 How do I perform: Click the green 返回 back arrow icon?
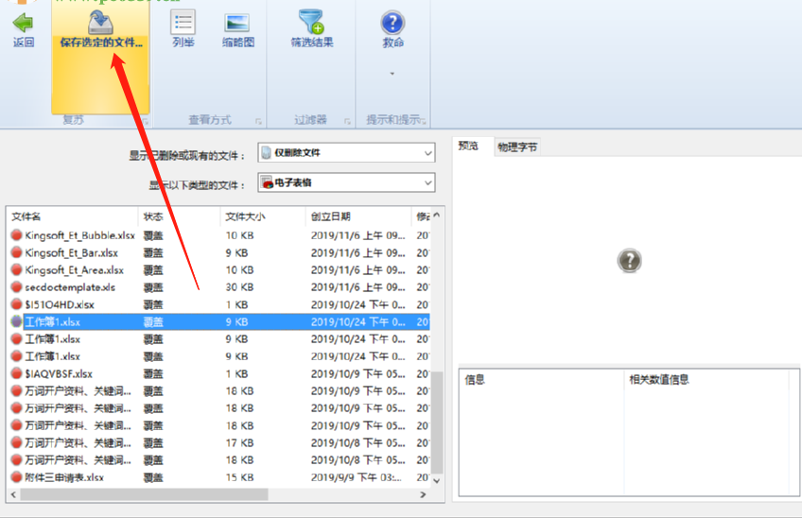(x=23, y=23)
